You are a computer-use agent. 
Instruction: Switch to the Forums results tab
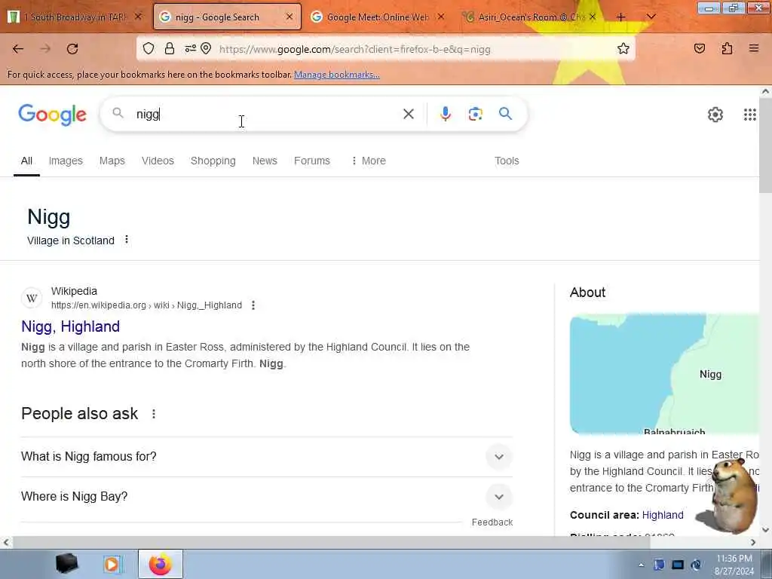pos(311,161)
